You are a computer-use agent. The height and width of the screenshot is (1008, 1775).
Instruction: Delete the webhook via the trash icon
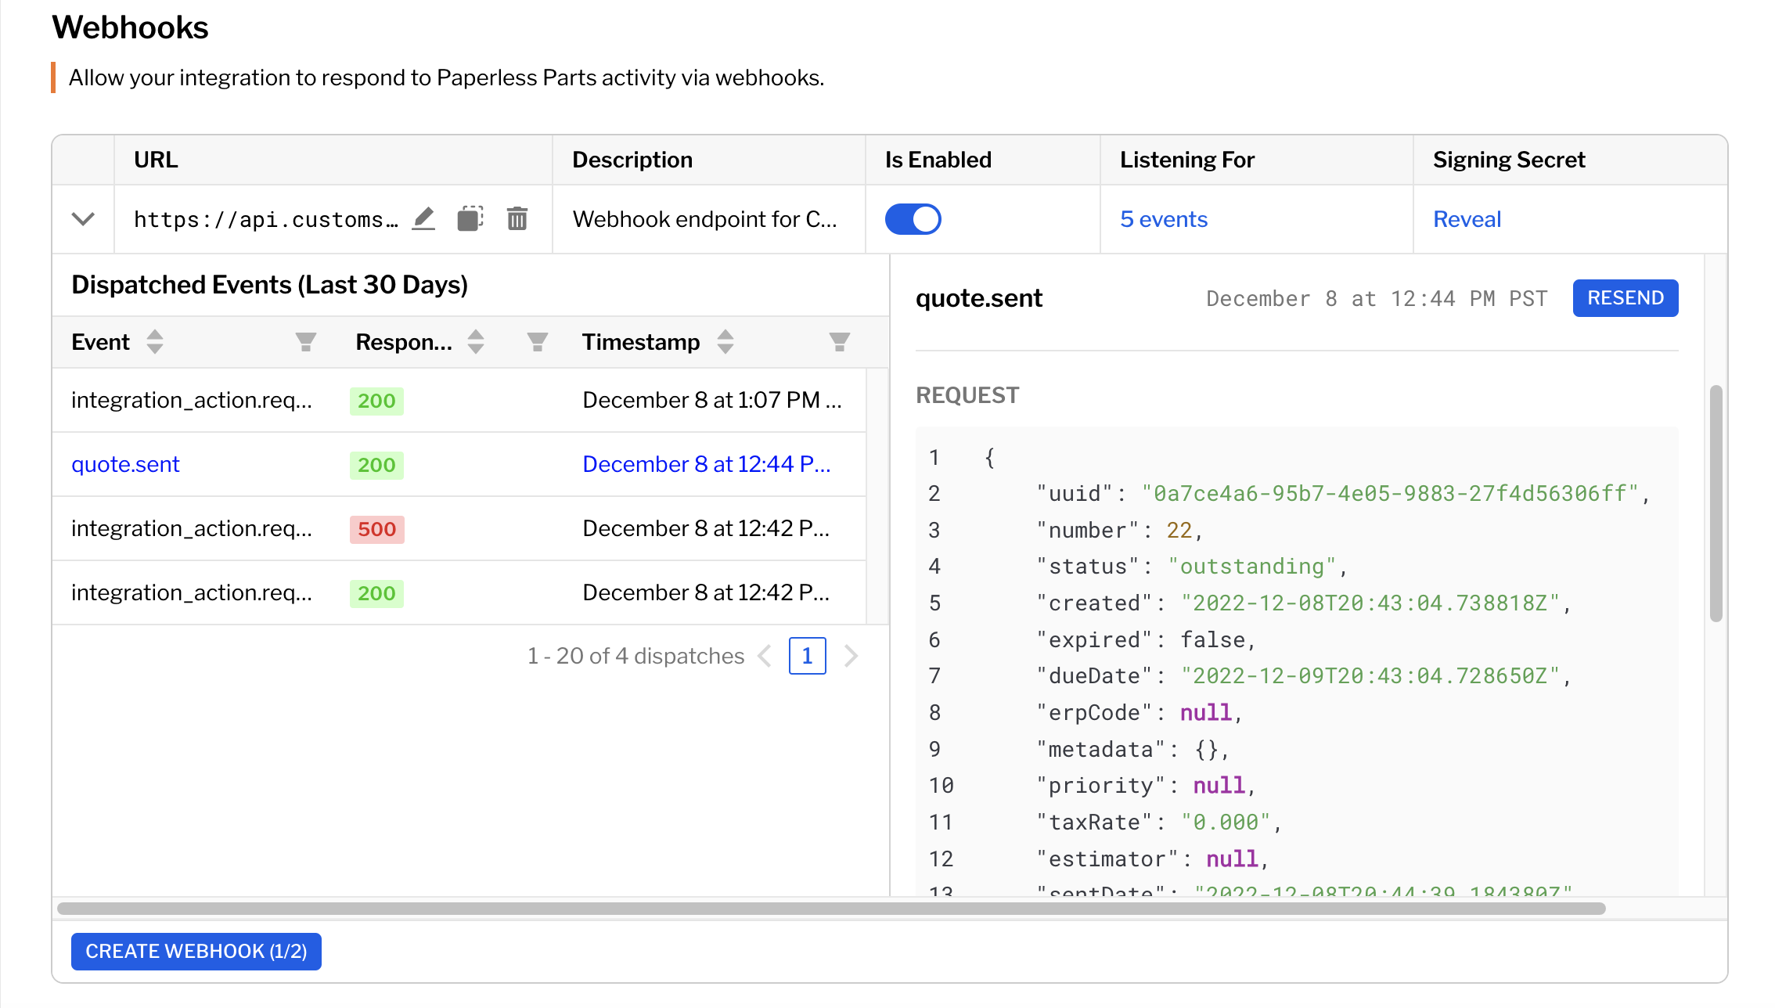[x=517, y=219]
